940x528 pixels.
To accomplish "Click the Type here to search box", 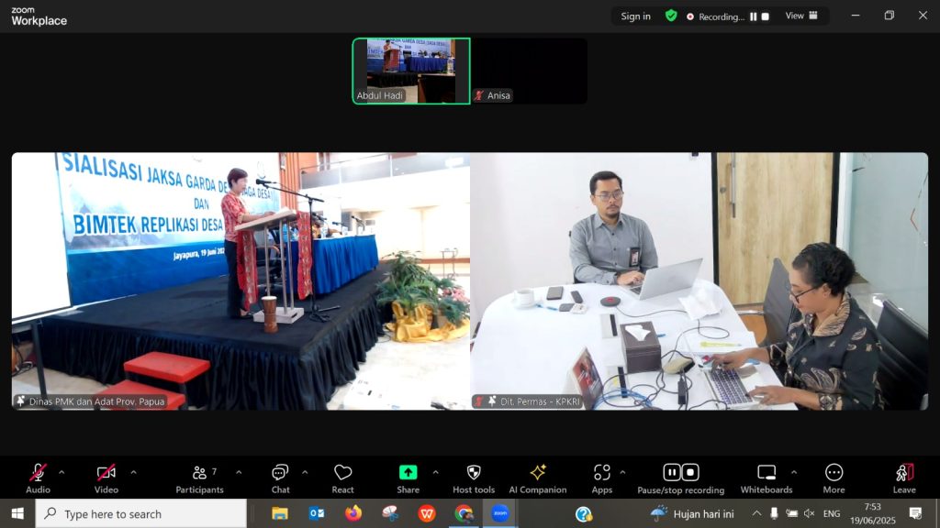I will click(x=140, y=513).
